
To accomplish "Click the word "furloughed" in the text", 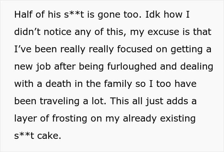I will pos(132,67).
